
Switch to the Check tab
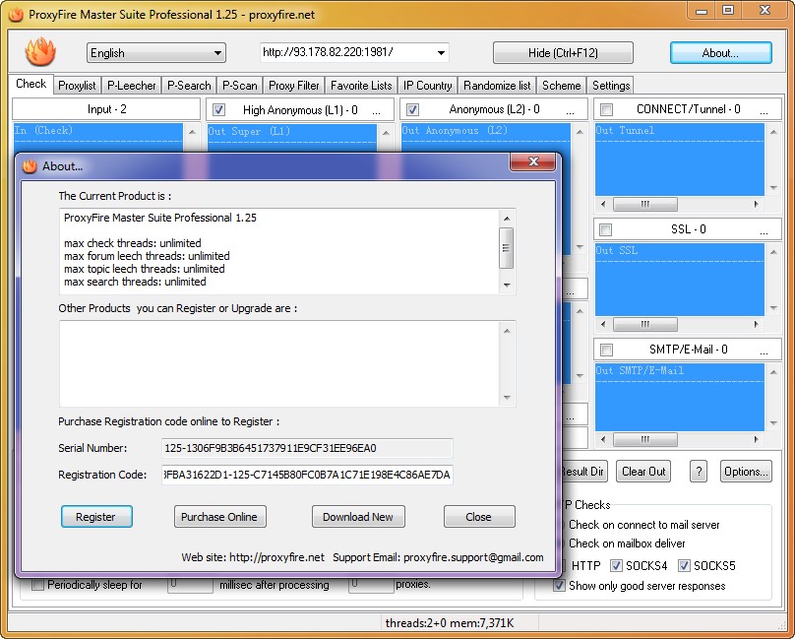coord(31,84)
